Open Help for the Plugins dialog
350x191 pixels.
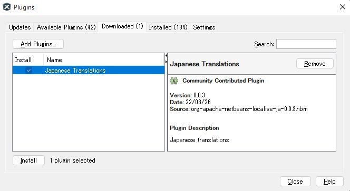329,182
